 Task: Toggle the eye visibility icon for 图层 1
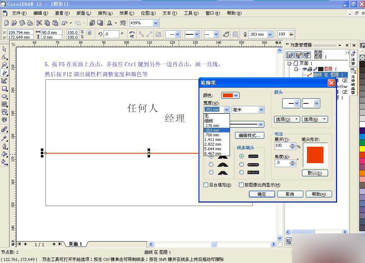[x=304, y=69]
